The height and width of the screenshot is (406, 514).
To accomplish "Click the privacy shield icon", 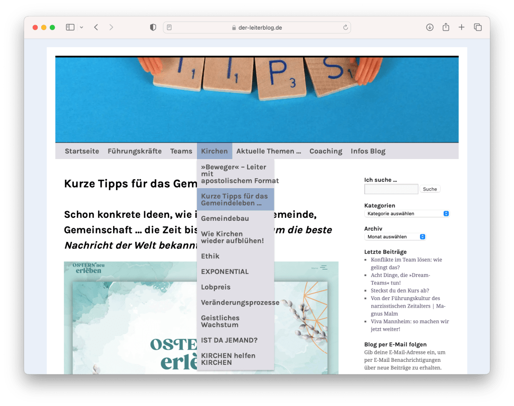I will coord(153,28).
